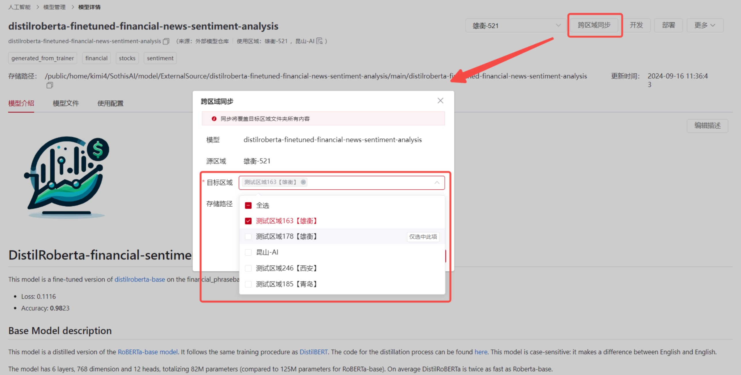Expand the 更多 menu

(x=704, y=25)
